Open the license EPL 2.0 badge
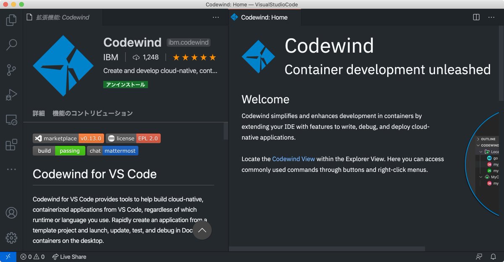Image resolution: width=504 pixels, height=262 pixels. [133, 138]
